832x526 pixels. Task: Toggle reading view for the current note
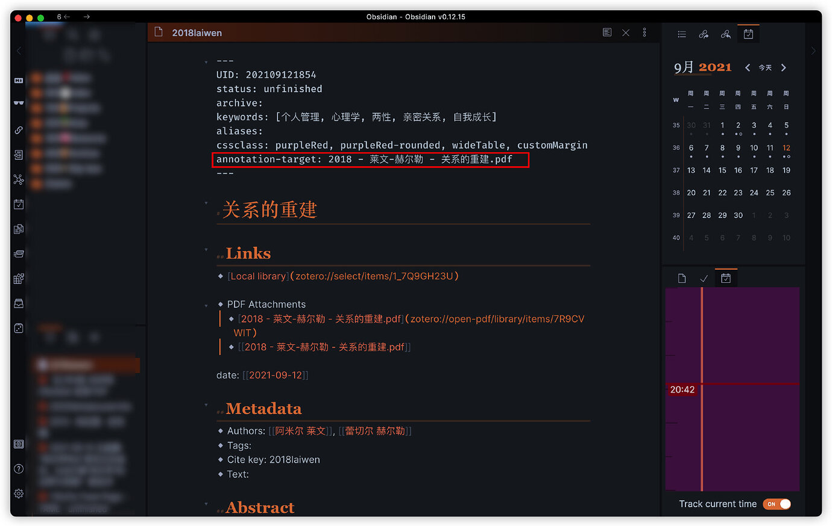click(607, 32)
